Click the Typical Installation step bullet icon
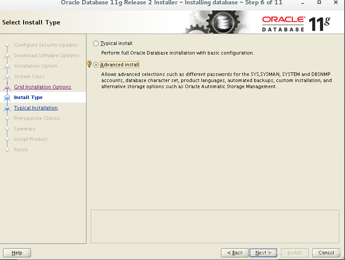 tap(7, 108)
